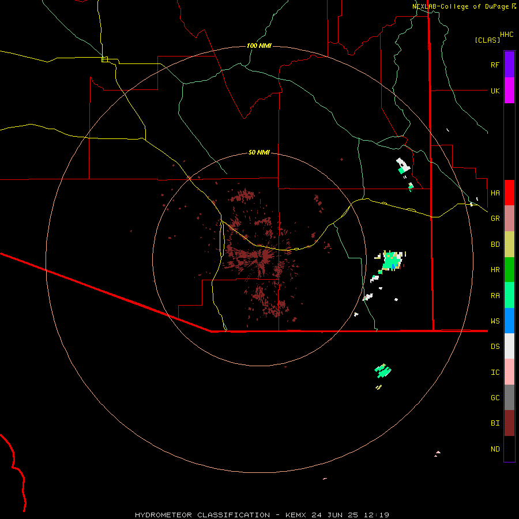Click the UK magenta legend swatch
This screenshot has height=519, width=519.
[509, 91]
